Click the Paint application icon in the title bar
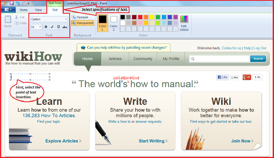 pos(3,3)
